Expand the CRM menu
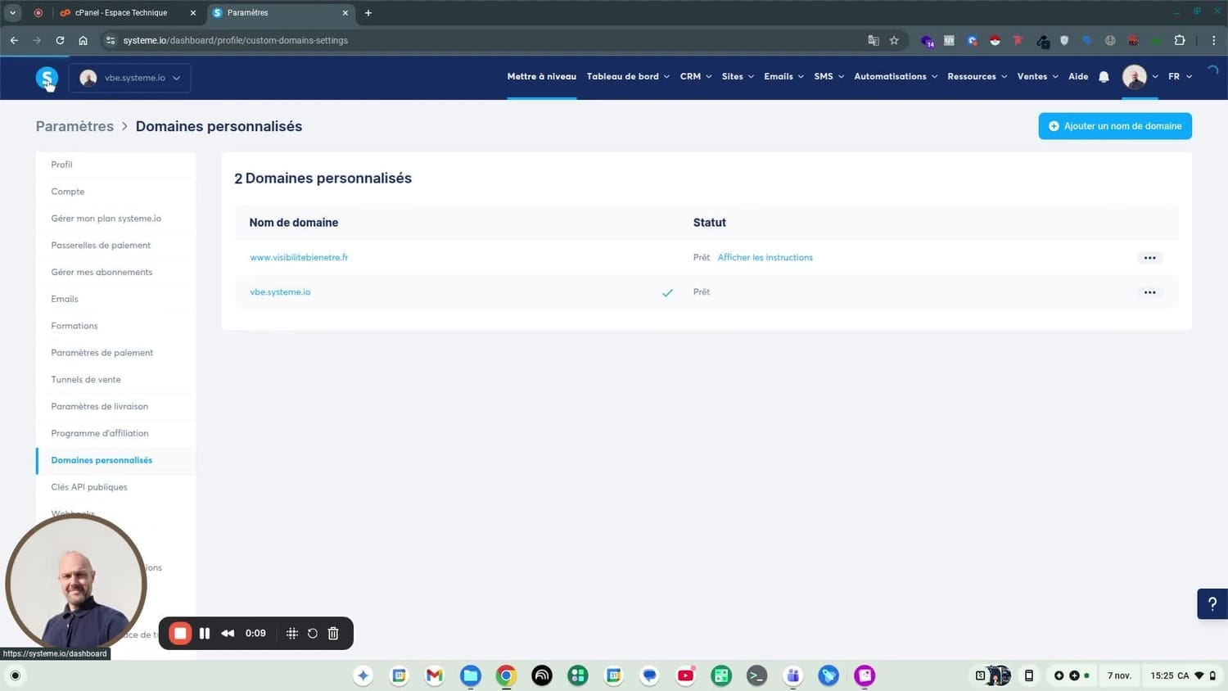The image size is (1228, 691). 695,77
